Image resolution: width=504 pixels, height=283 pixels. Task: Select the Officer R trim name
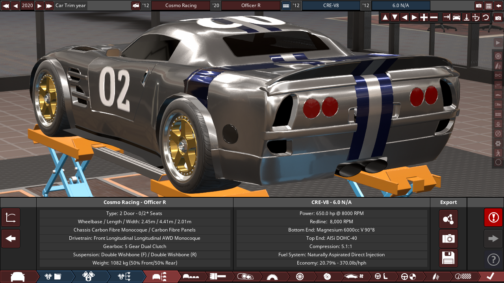(251, 6)
